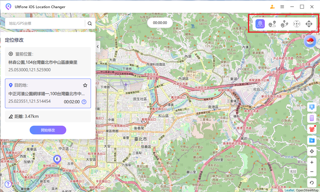
Task: Open the hamburger menu in title bar
Action: [282, 7]
